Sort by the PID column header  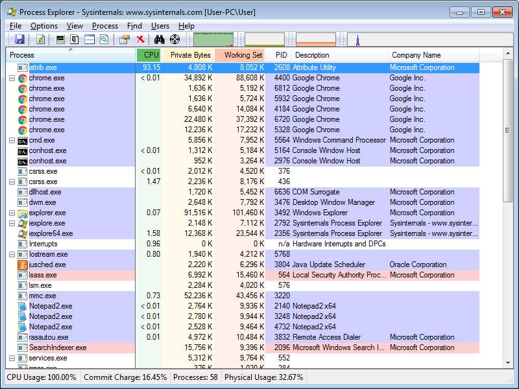[x=278, y=55]
